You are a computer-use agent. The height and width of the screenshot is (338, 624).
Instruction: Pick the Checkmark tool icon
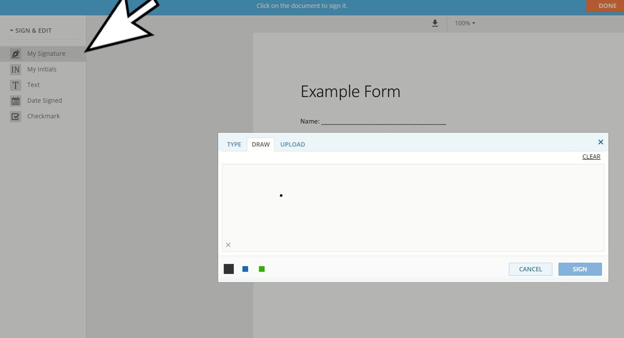click(16, 116)
